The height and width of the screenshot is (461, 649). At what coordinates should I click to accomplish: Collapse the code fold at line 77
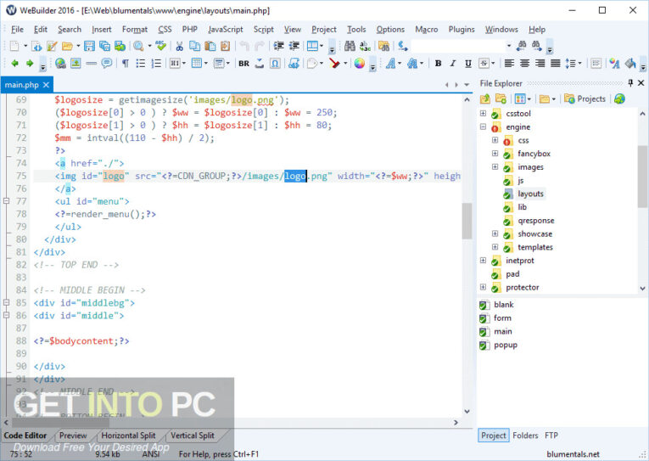[6, 201]
